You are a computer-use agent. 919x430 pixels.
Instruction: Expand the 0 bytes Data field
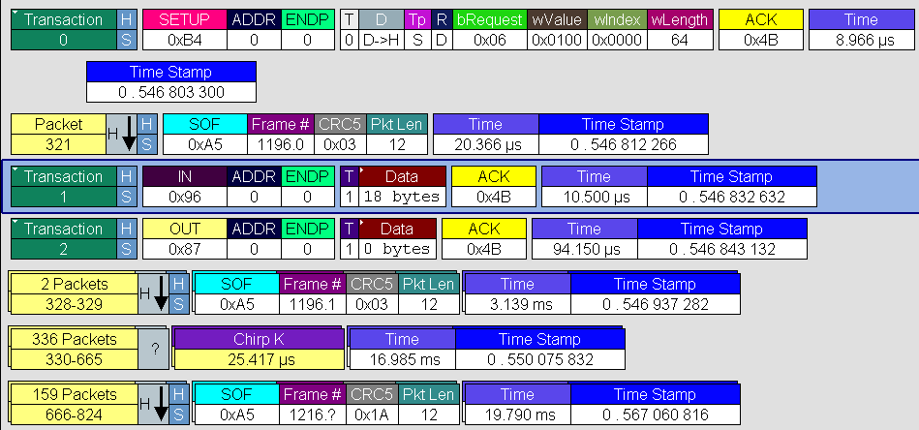coord(362,223)
